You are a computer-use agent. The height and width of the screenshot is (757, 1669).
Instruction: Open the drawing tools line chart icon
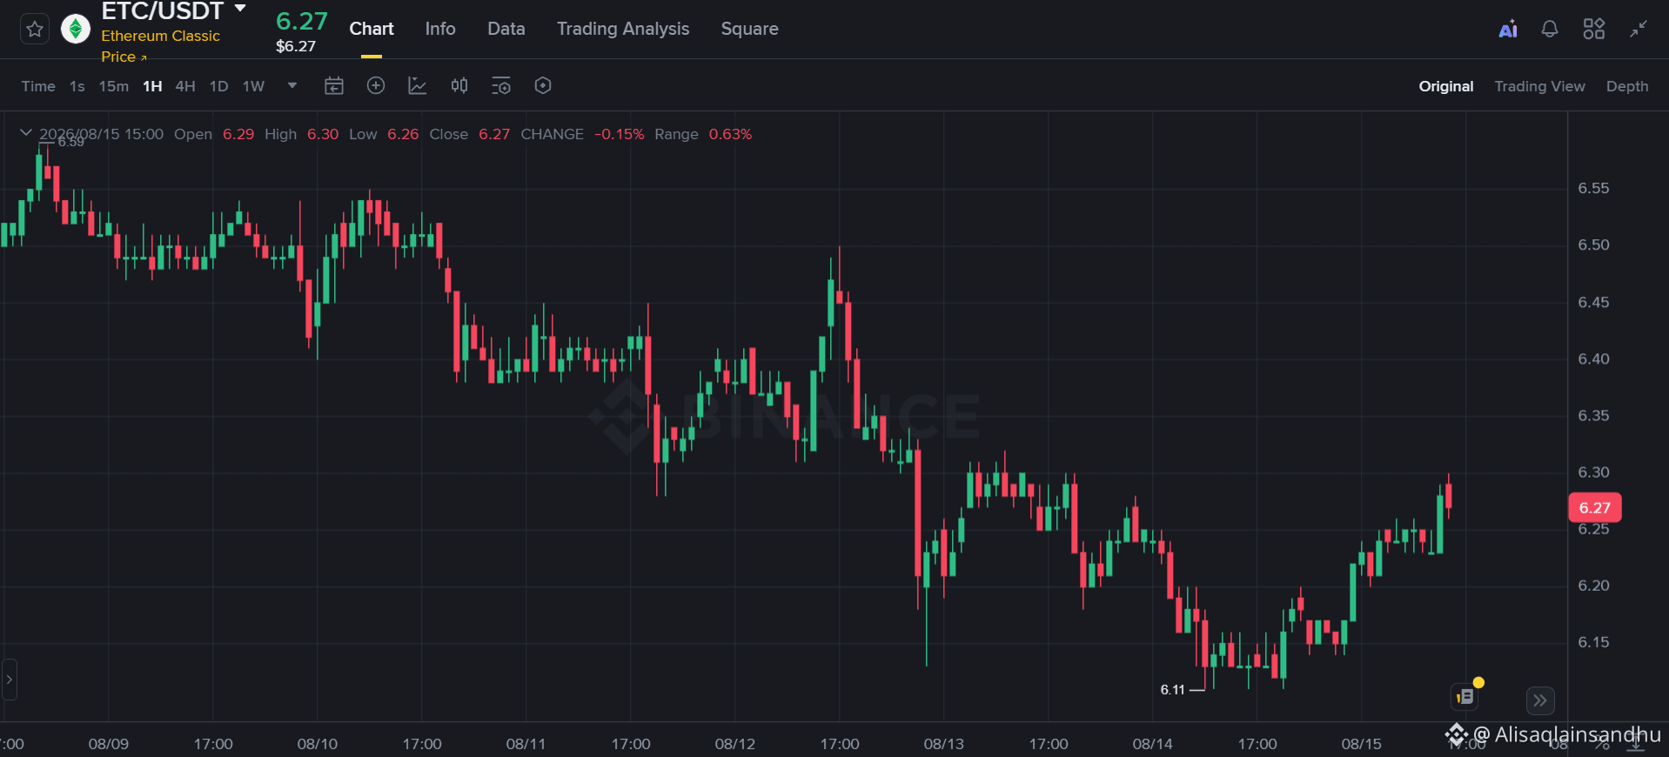coord(418,85)
